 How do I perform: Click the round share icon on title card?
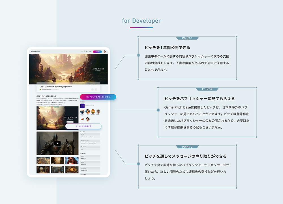pyautogui.click(x=96, y=89)
